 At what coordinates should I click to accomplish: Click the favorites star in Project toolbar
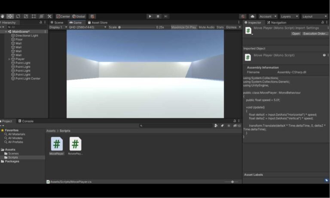coord(229,125)
